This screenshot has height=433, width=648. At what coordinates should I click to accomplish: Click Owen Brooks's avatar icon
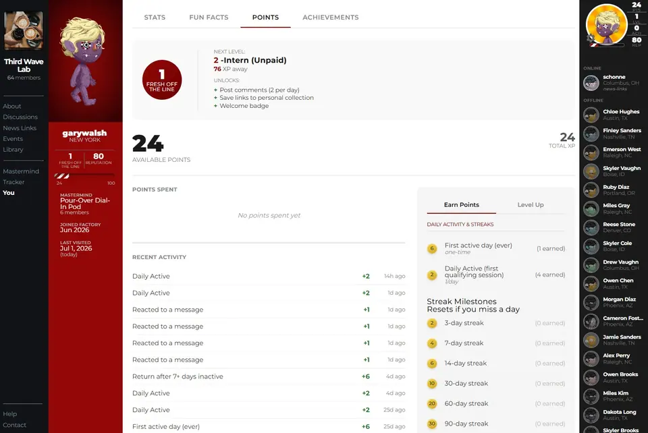tap(591, 378)
